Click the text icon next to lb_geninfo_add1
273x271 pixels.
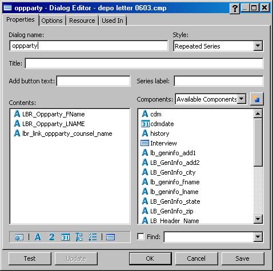[145, 153]
